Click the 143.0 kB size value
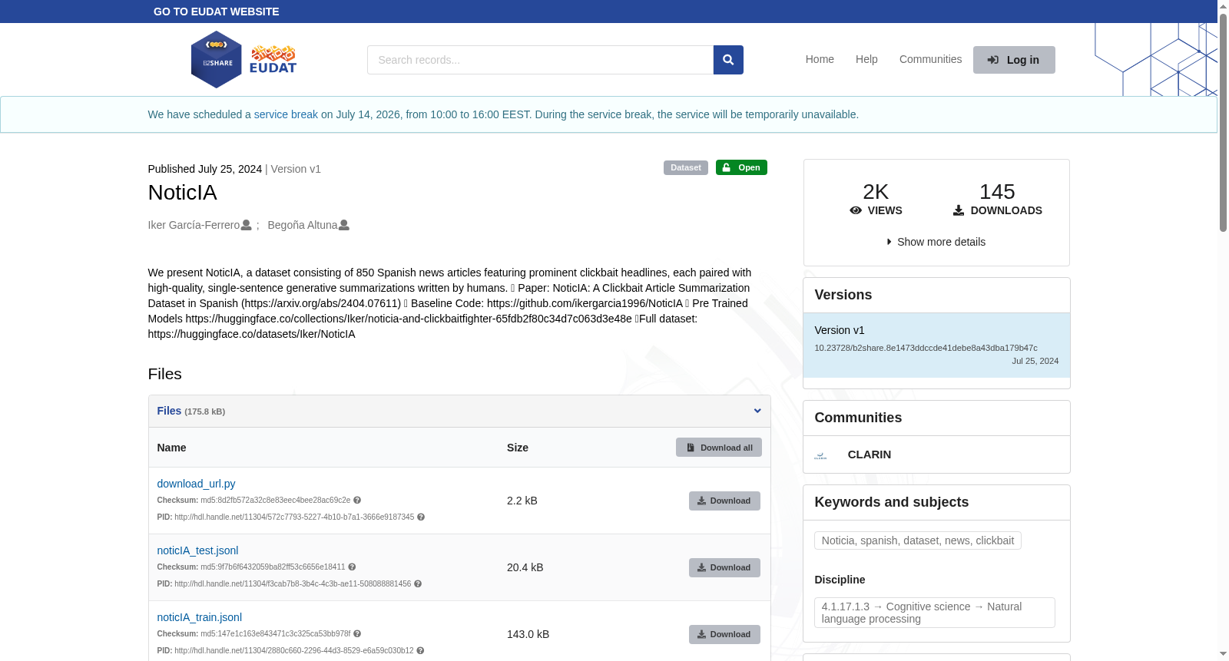Screen dimensions: 1229x661 [x=528, y=634]
